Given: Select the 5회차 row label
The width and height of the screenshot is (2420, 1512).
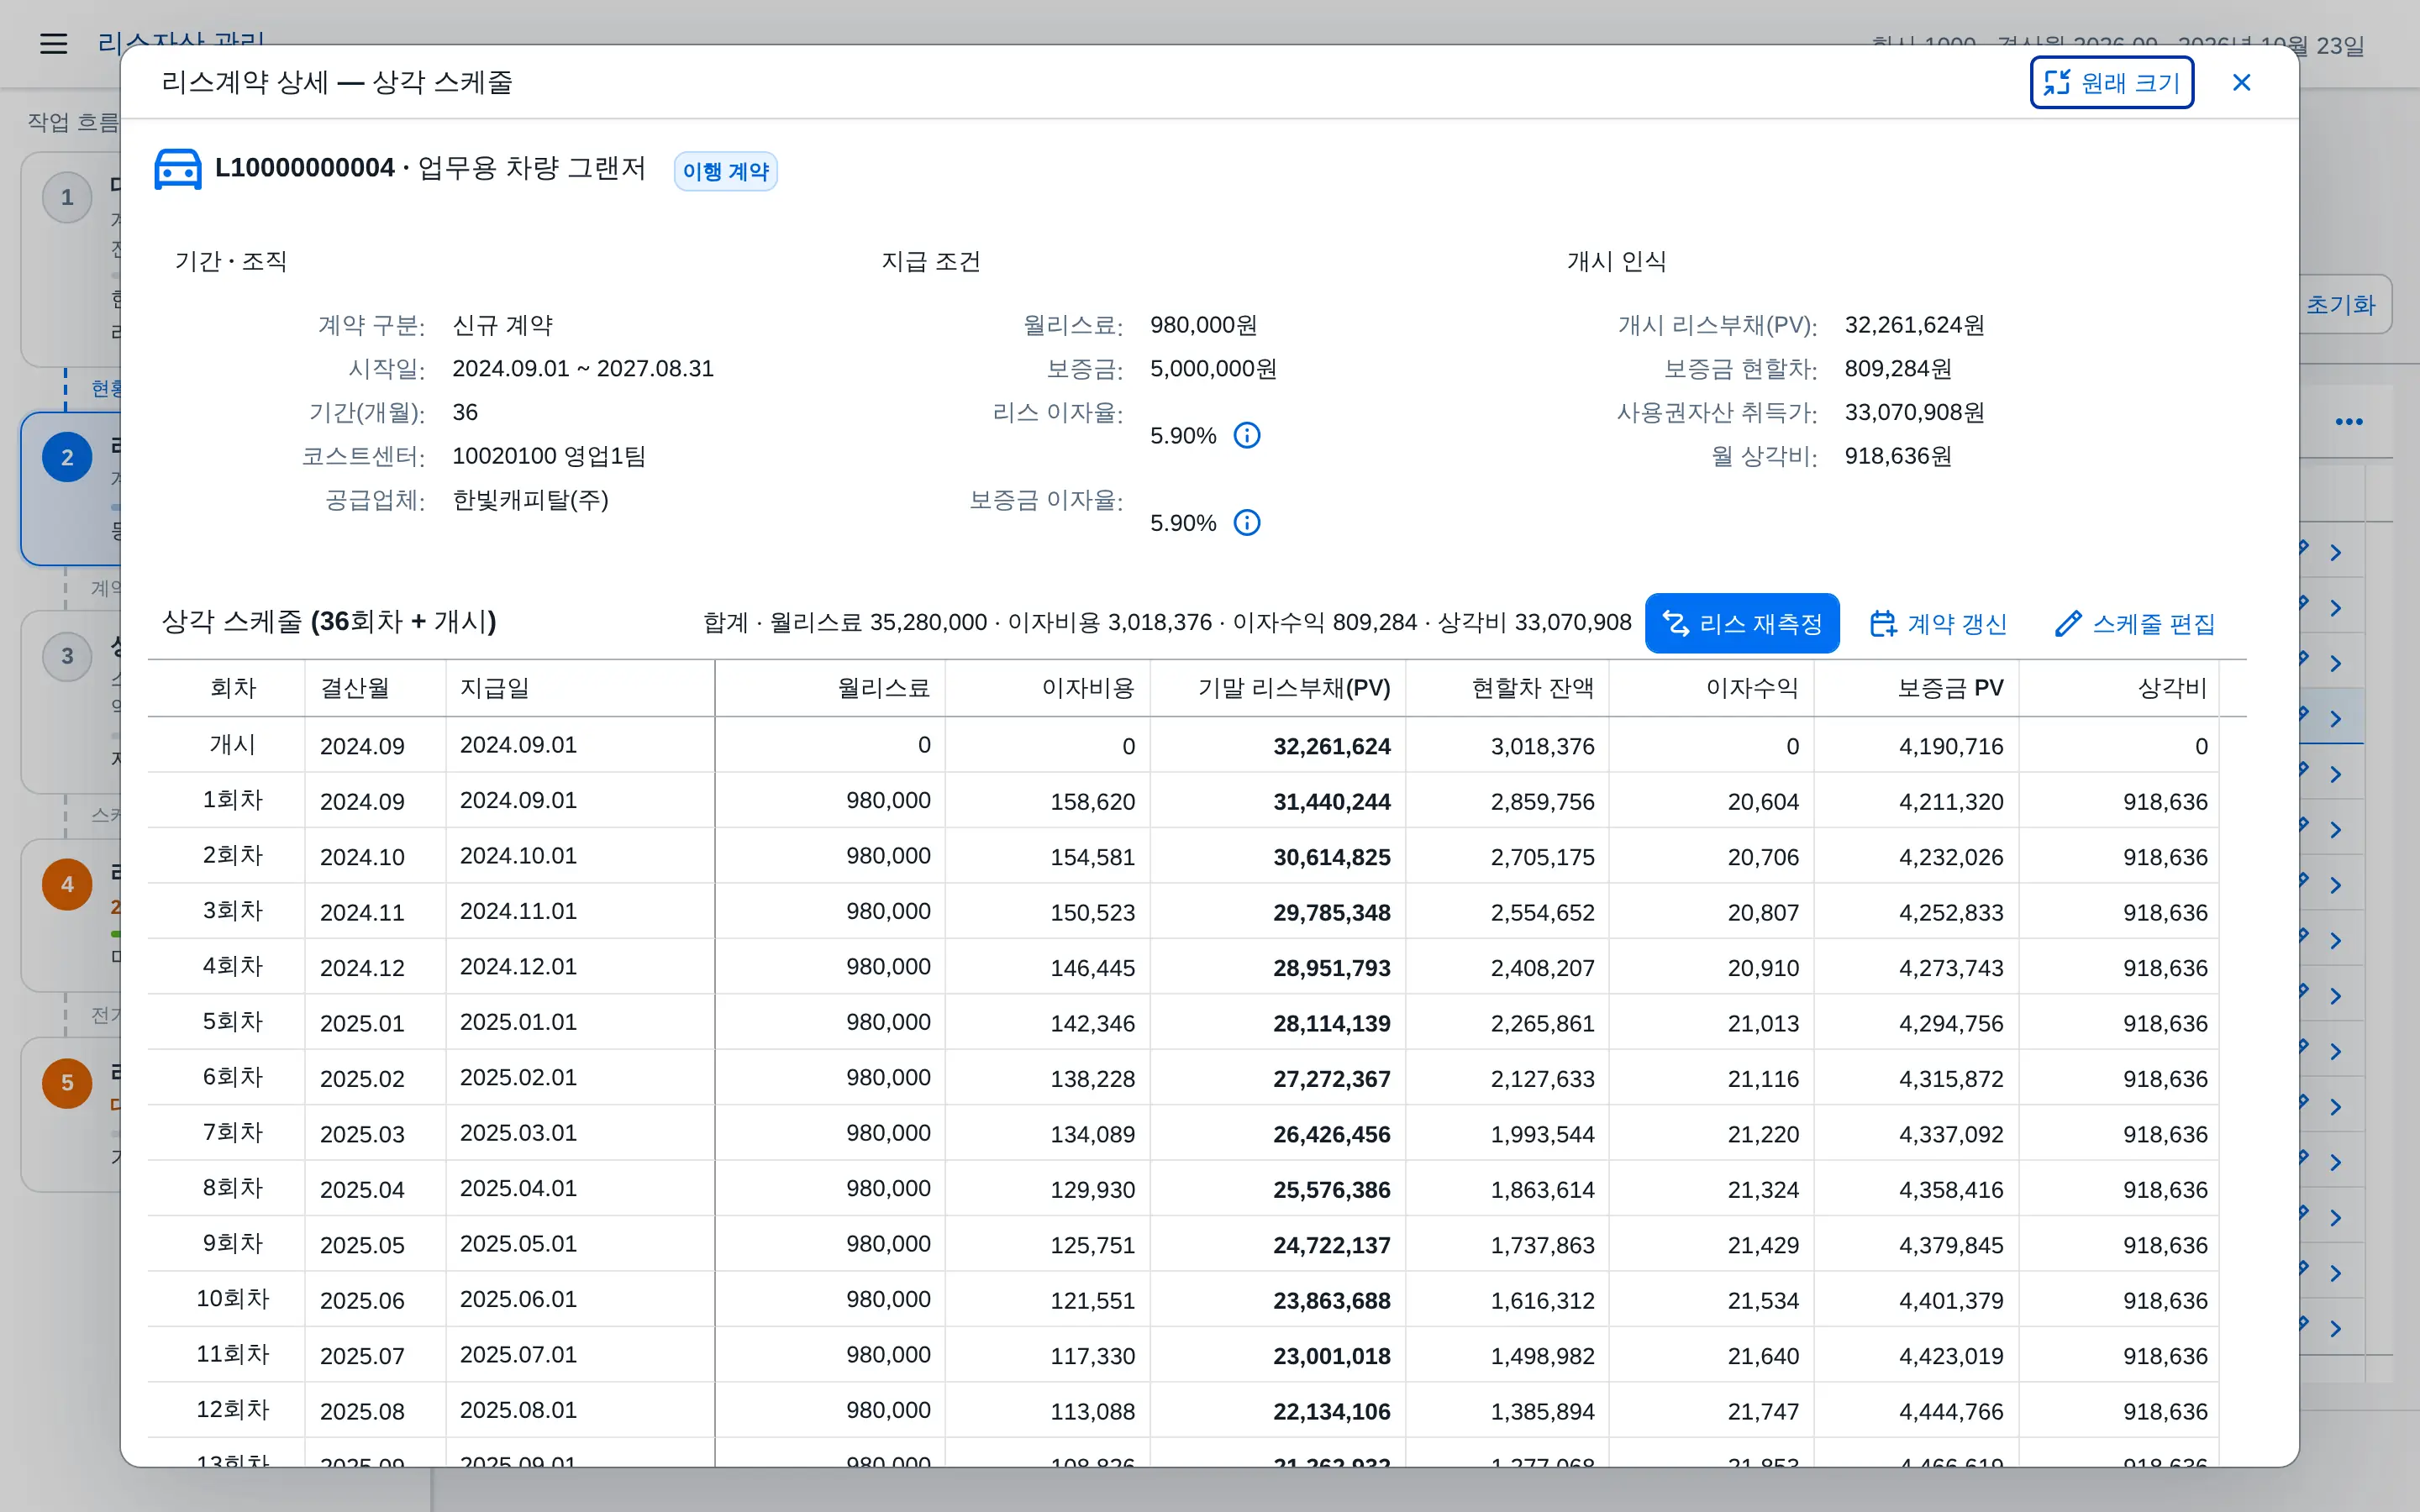Looking at the screenshot, I should pyautogui.click(x=232, y=1022).
